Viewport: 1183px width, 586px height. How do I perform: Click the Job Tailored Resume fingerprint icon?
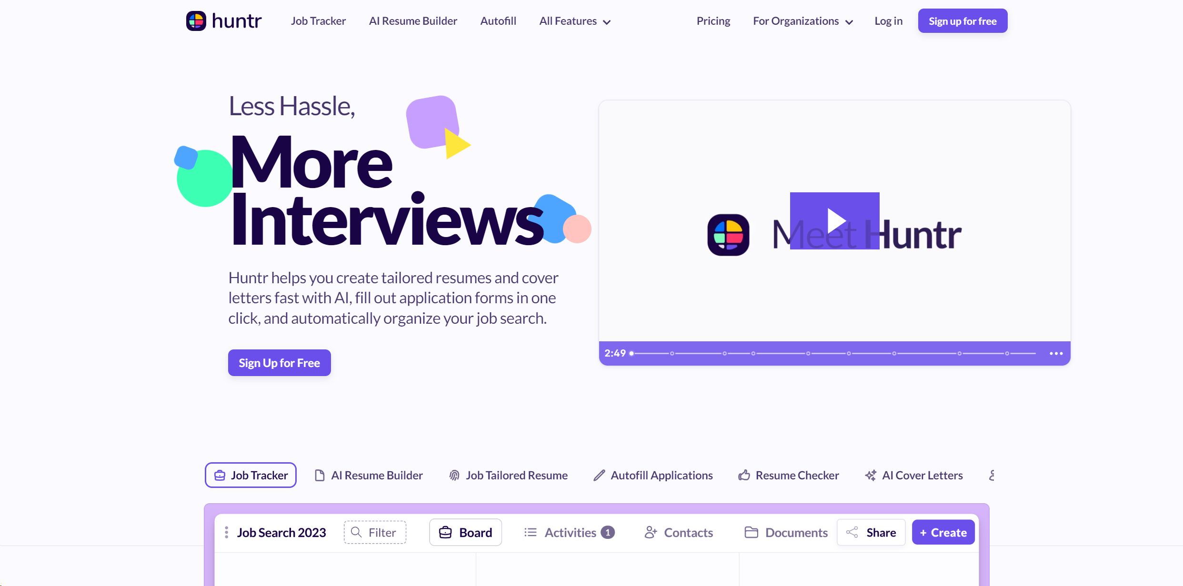click(x=454, y=475)
